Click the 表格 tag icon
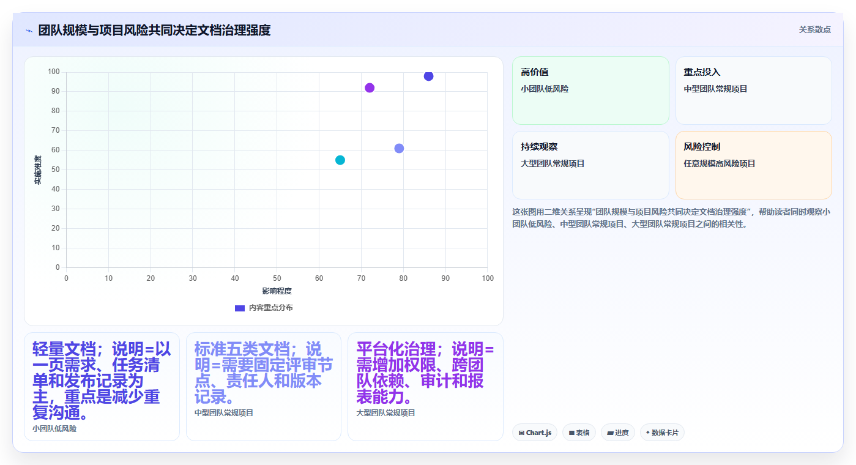The image size is (856, 465). click(571, 433)
